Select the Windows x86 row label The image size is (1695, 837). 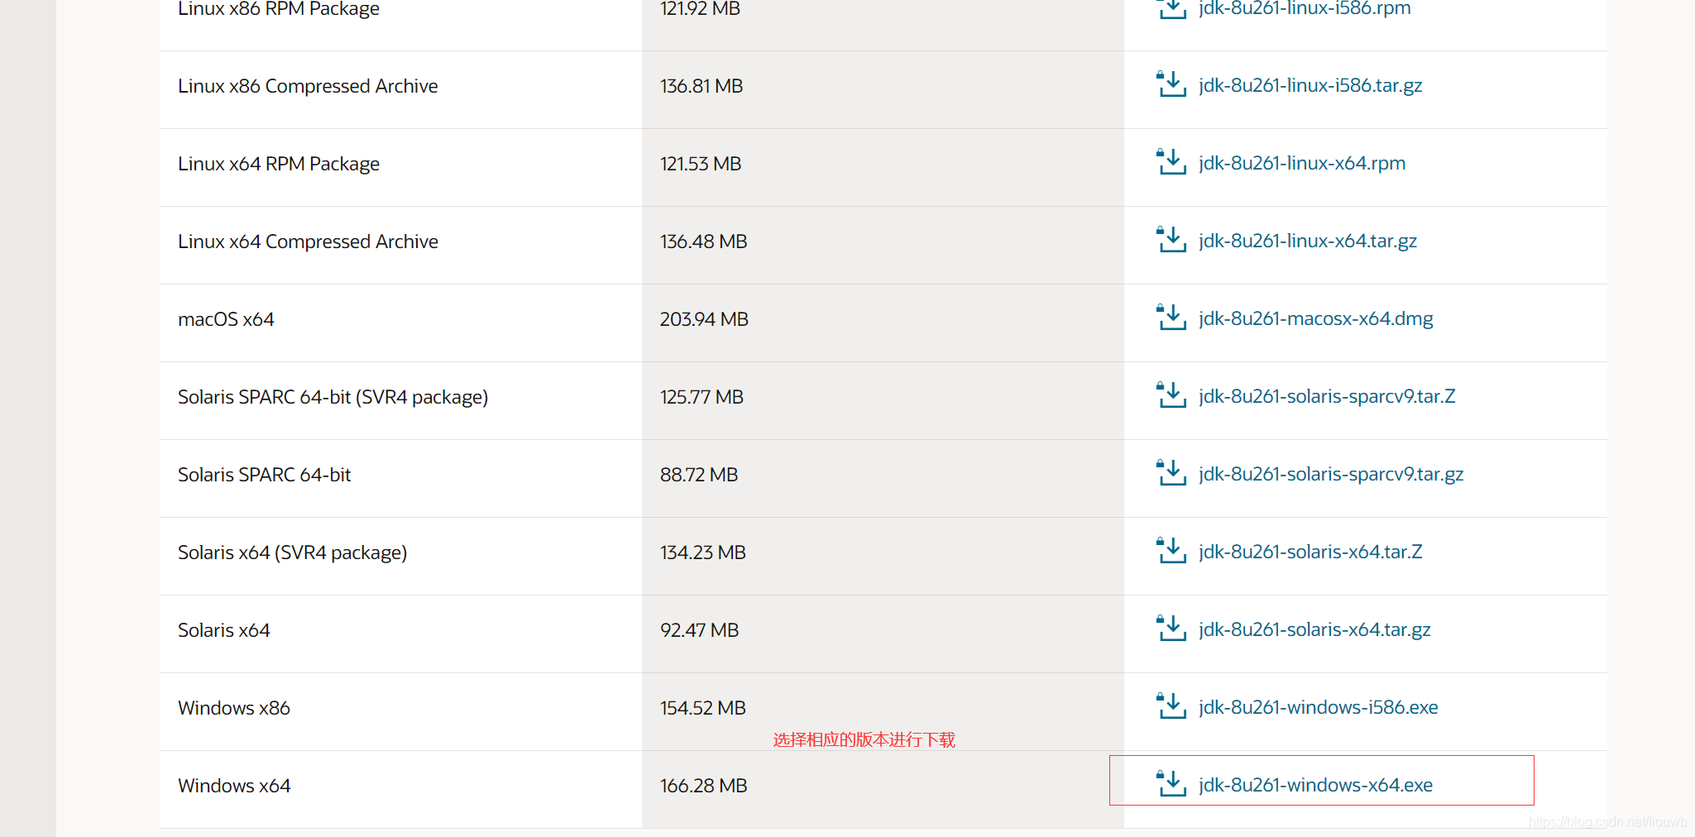[x=233, y=708]
